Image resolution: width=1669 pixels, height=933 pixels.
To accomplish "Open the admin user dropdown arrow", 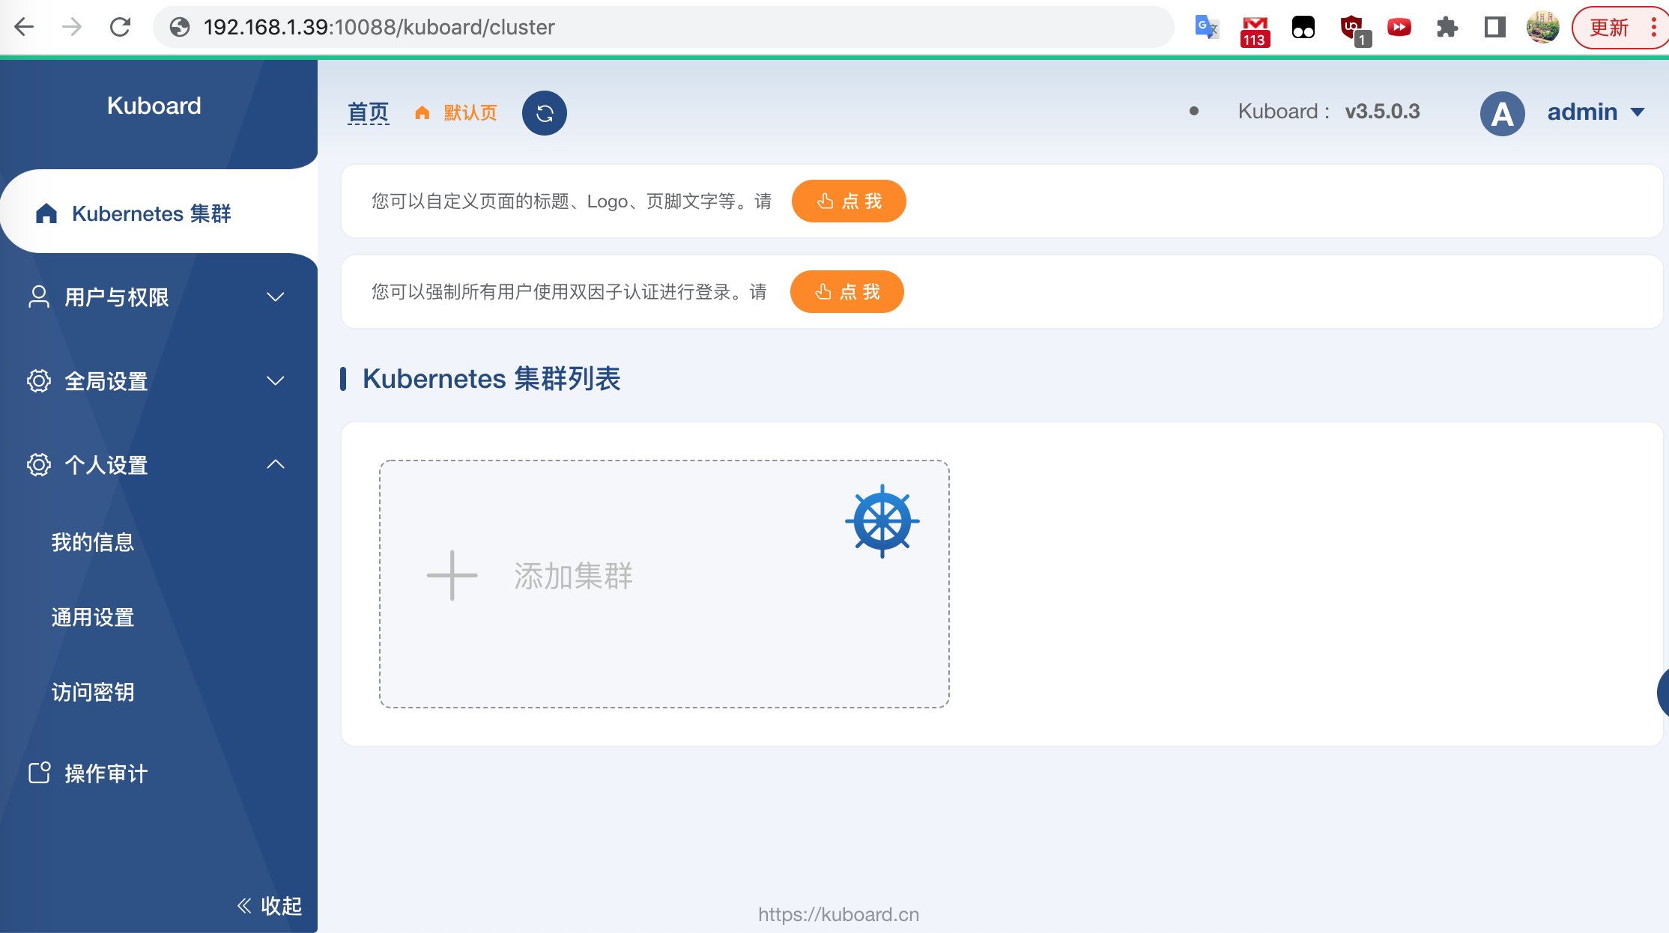I will (x=1638, y=112).
